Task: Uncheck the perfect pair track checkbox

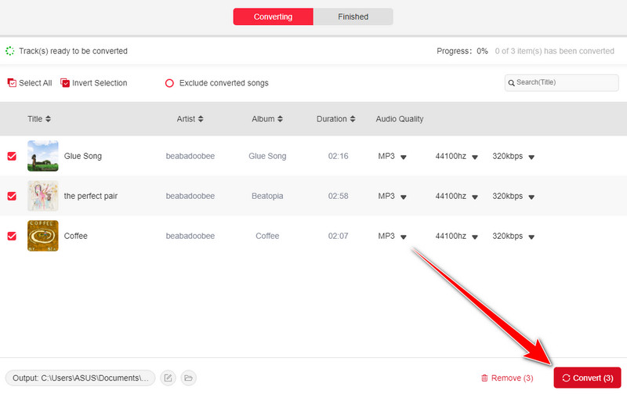Action: click(x=12, y=196)
